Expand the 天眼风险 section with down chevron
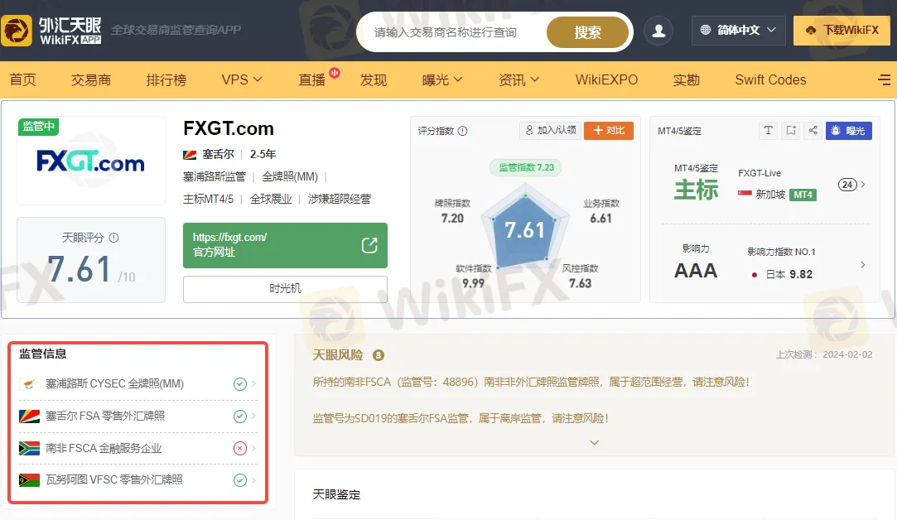The height and width of the screenshot is (520, 897). [x=594, y=442]
